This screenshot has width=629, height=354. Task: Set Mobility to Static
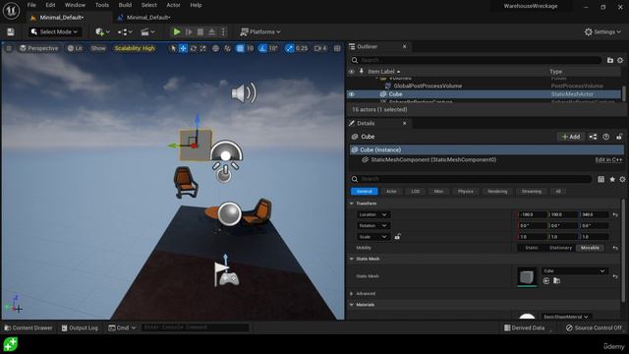[x=531, y=248]
